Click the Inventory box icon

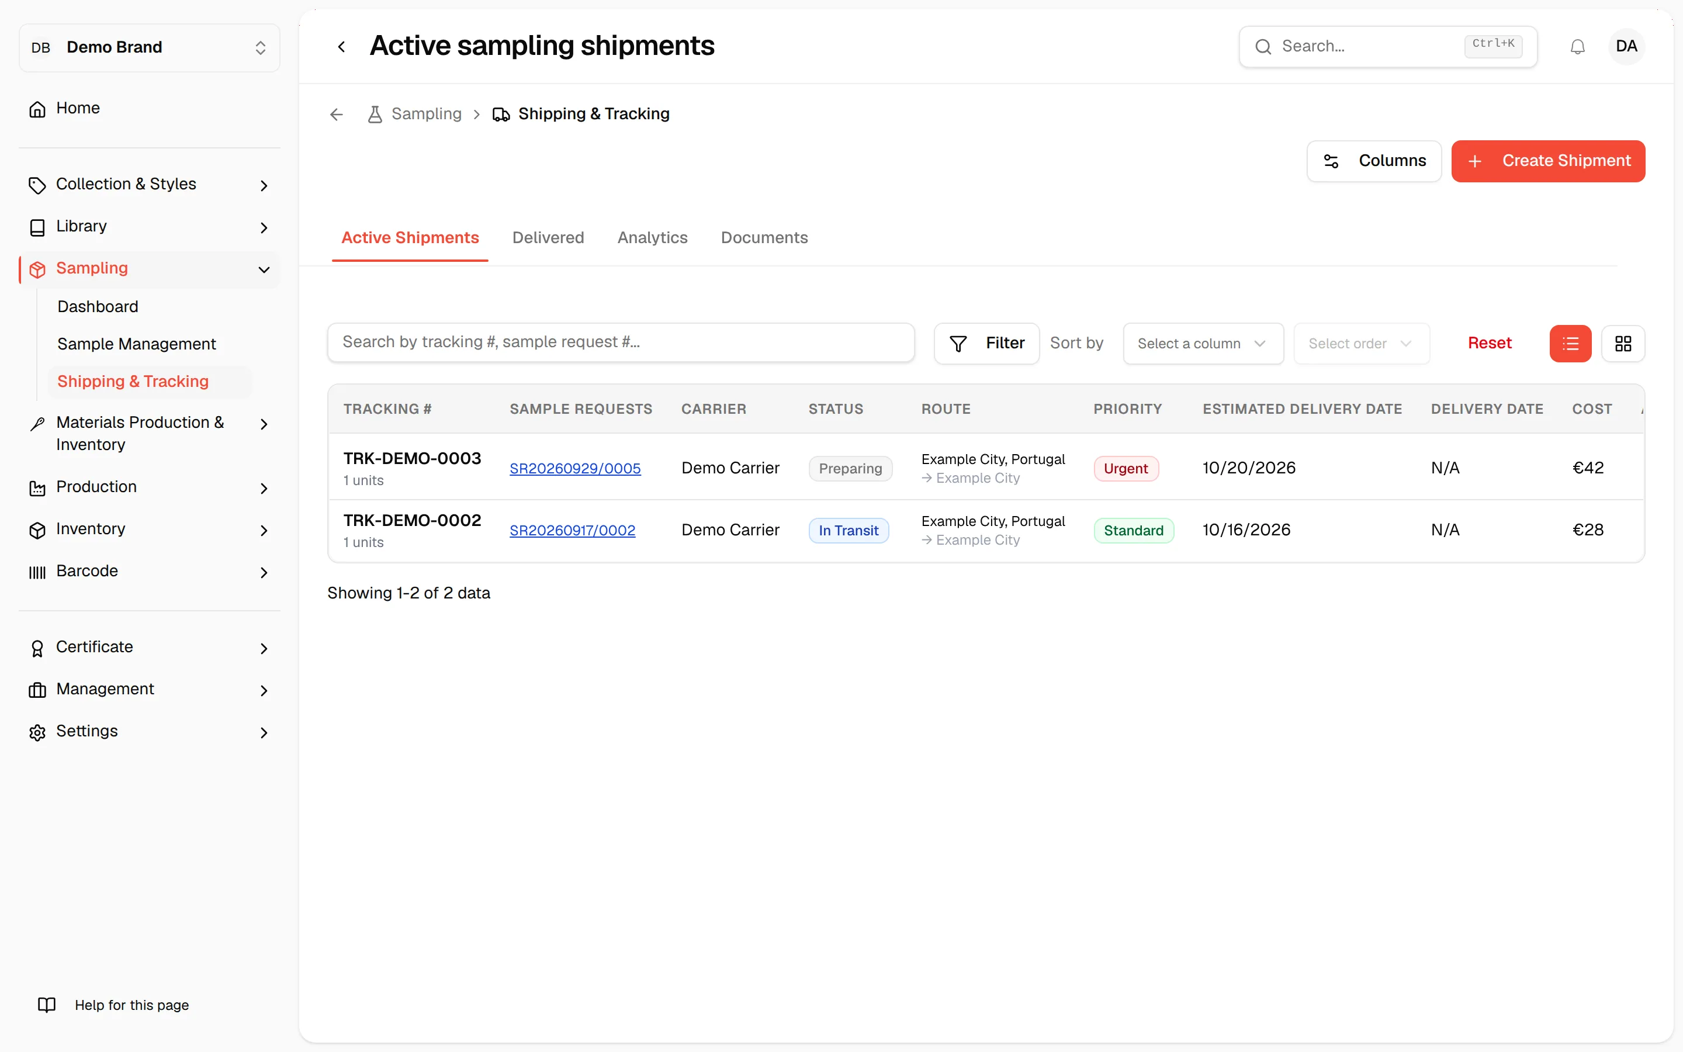[x=37, y=530]
